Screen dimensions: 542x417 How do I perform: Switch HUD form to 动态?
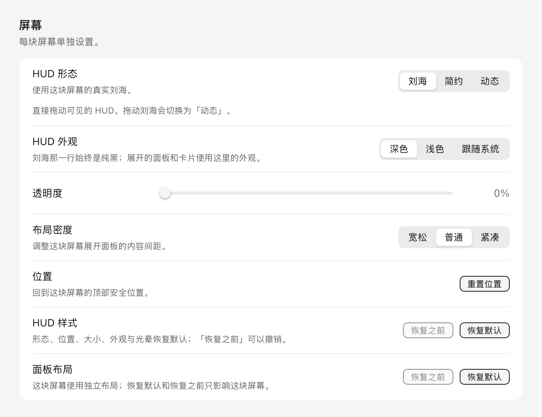click(x=490, y=81)
